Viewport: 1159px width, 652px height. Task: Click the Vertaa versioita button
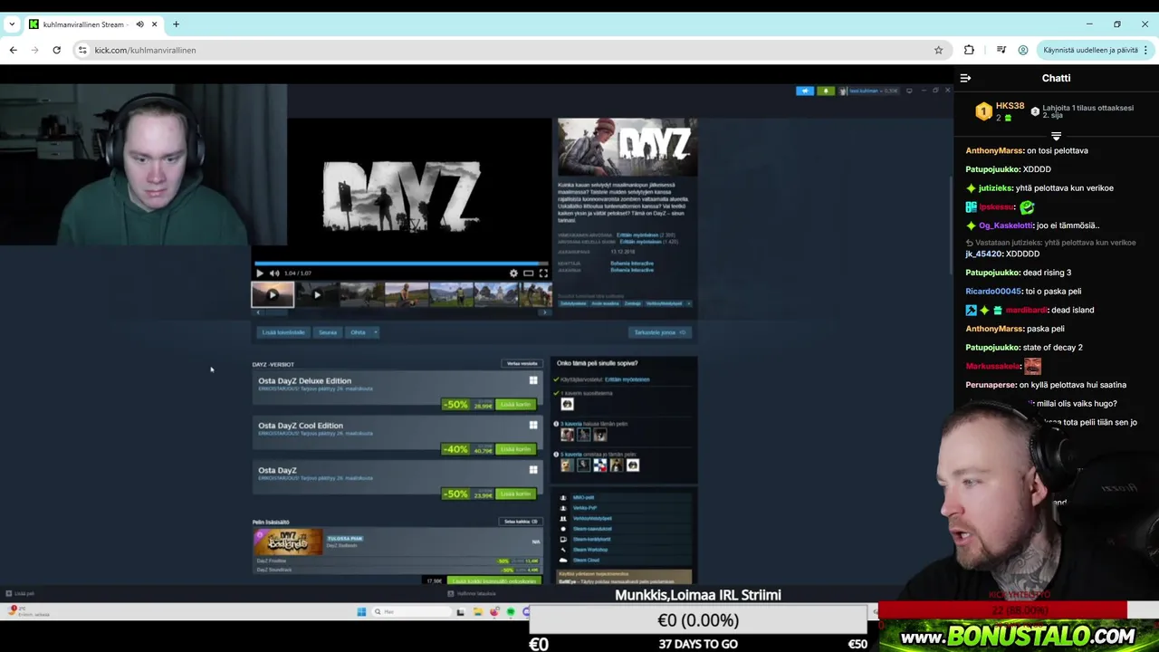[522, 364]
